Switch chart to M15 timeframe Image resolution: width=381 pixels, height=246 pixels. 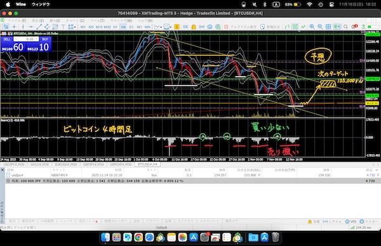pos(99,27)
